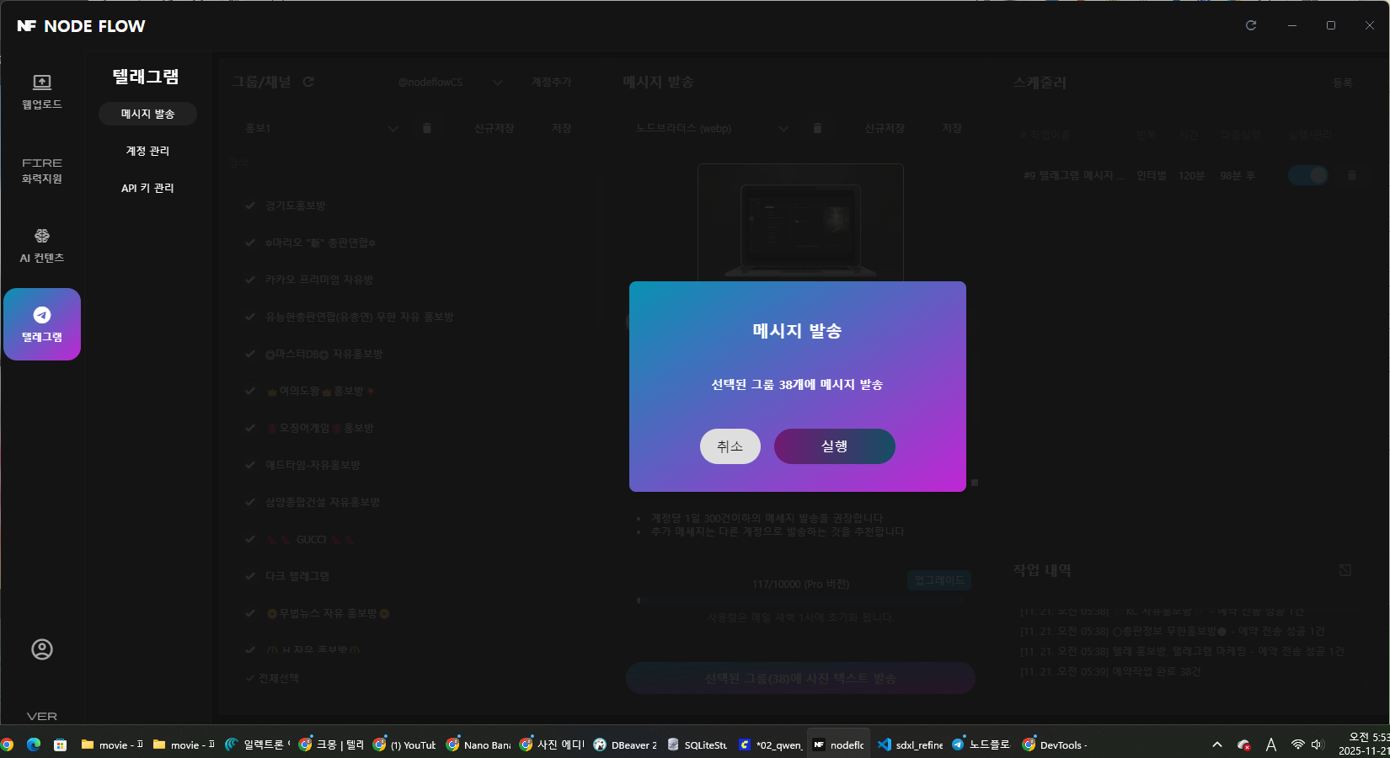The image size is (1390, 758).
Task: Expand the work history panel icon
Action: [x=1345, y=570]
